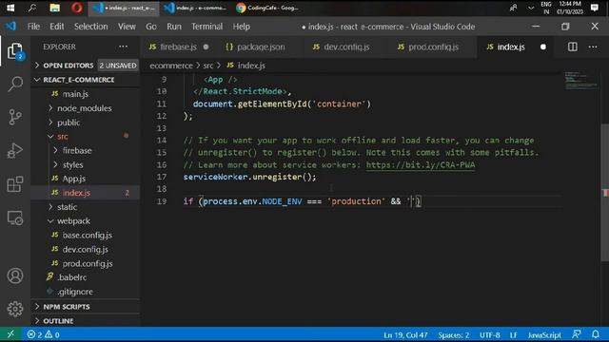The image size is (609, 342).
Task: Change language mode JavaScript
Action: point(544,334)
